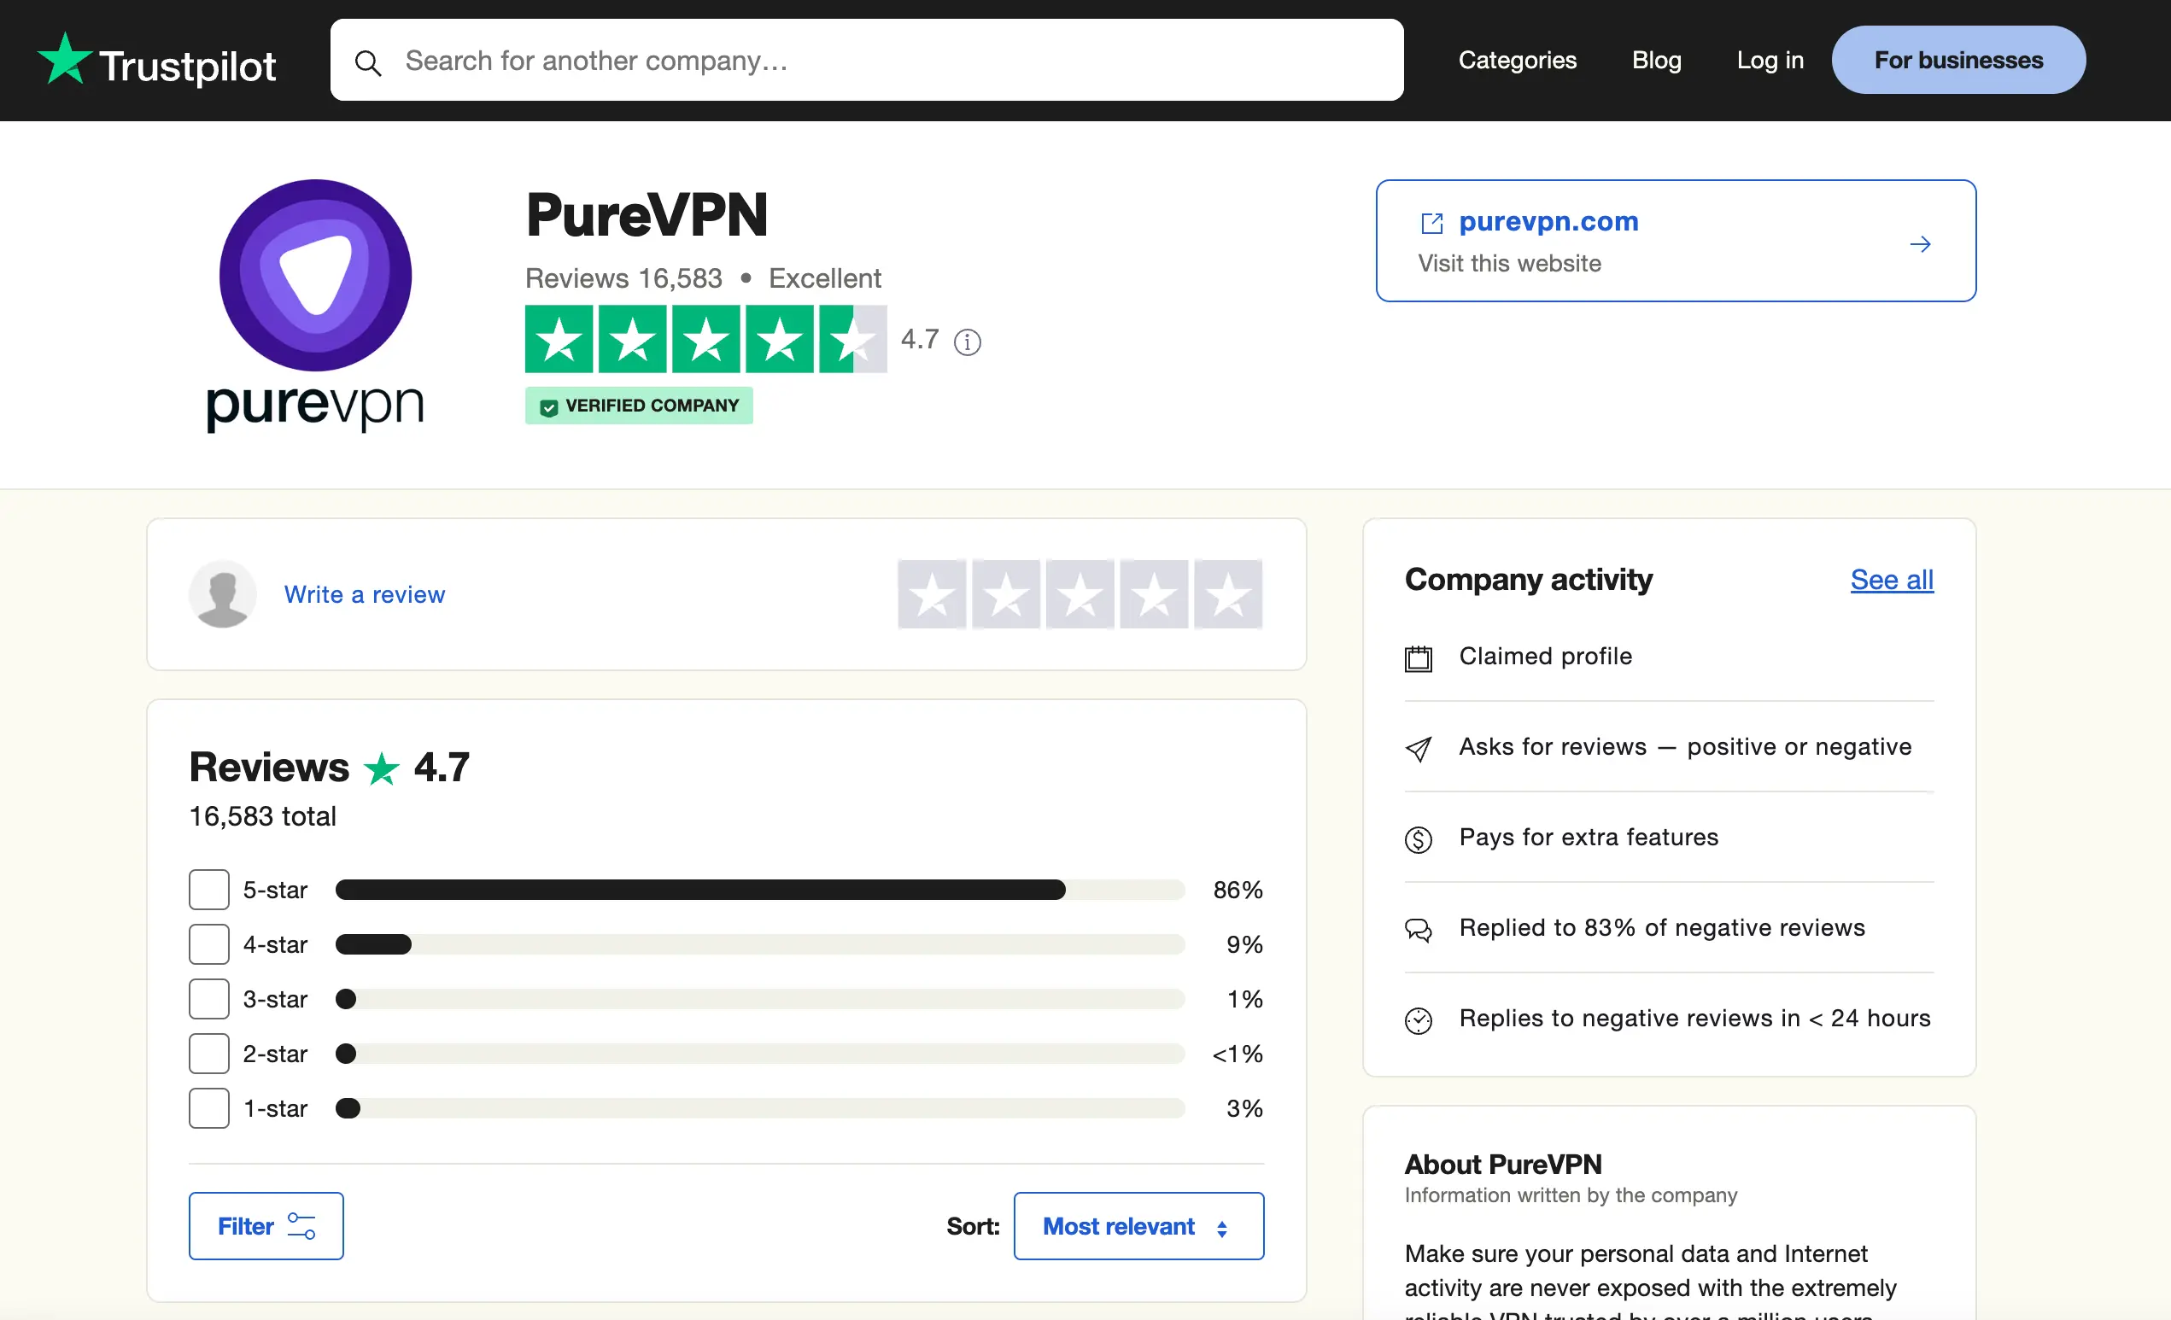Open the Most relevant sort dropdown
The width and height of the screenshot is (2171, 1320).
1138,1226
